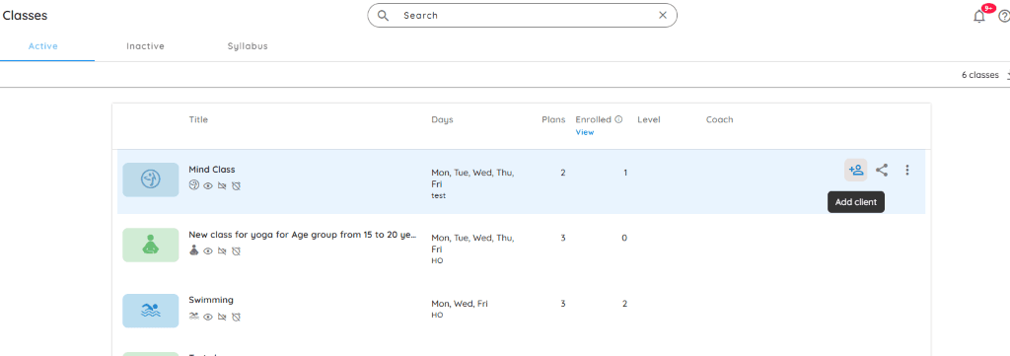Image resolution: width=1010 pixels, height=356 pixels.
Task: Click the Days column header
Action: coord(442,119)
